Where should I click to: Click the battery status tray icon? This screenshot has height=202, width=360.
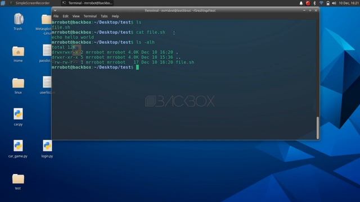pyautogui.click(x=328, y=3)
